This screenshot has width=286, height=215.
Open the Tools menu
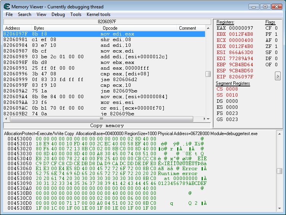(x=76, y=14)
